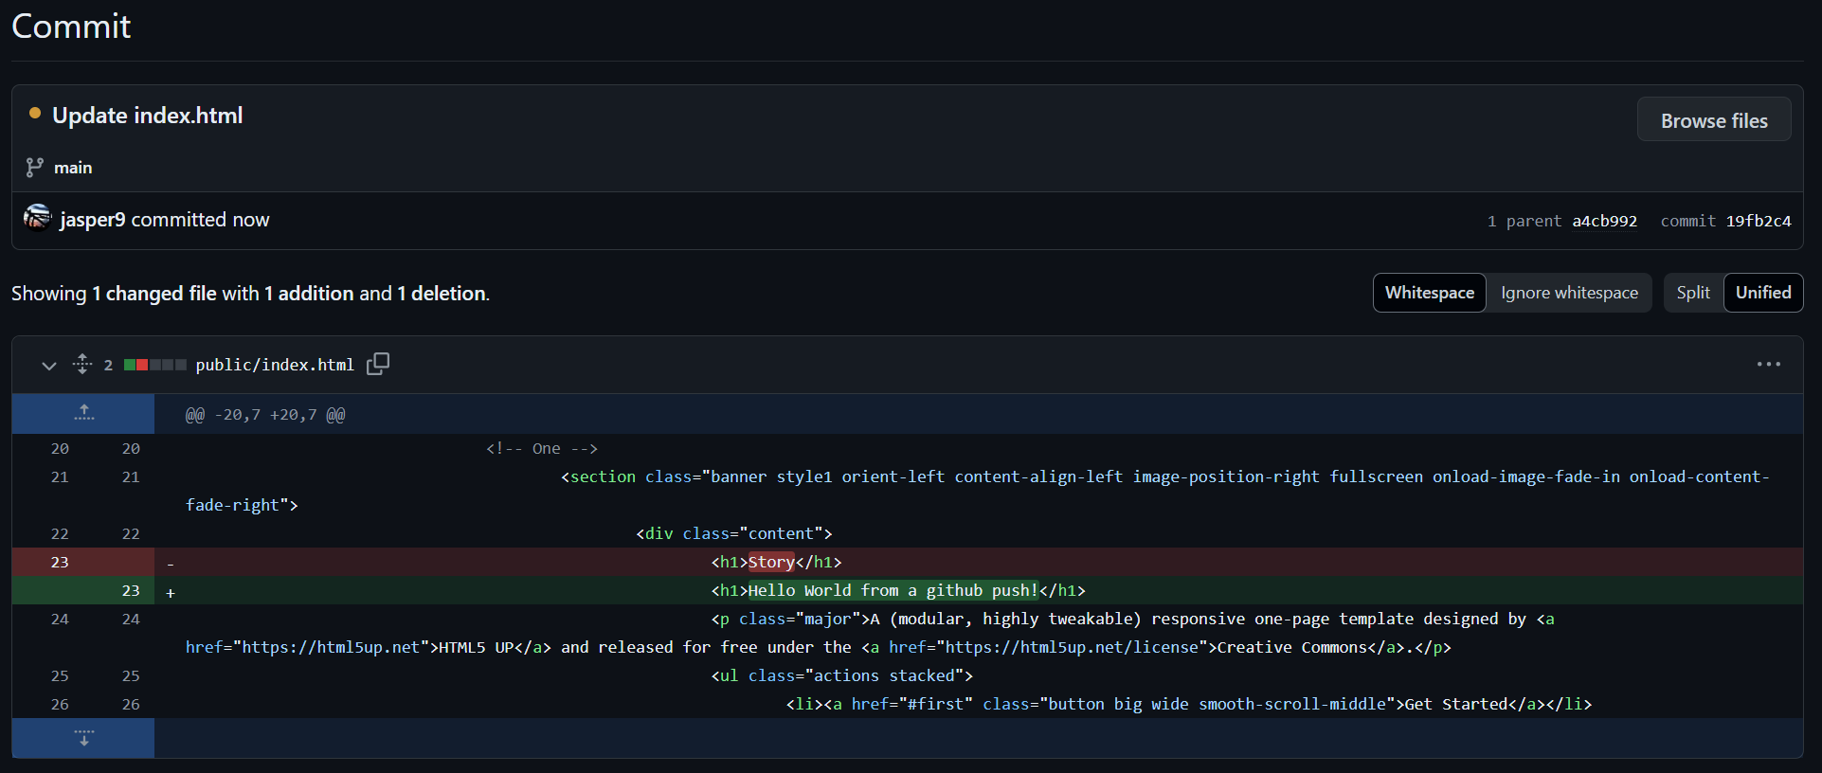Expand hidden lines above line 20

pyautogui.click(x=83, y=414)
